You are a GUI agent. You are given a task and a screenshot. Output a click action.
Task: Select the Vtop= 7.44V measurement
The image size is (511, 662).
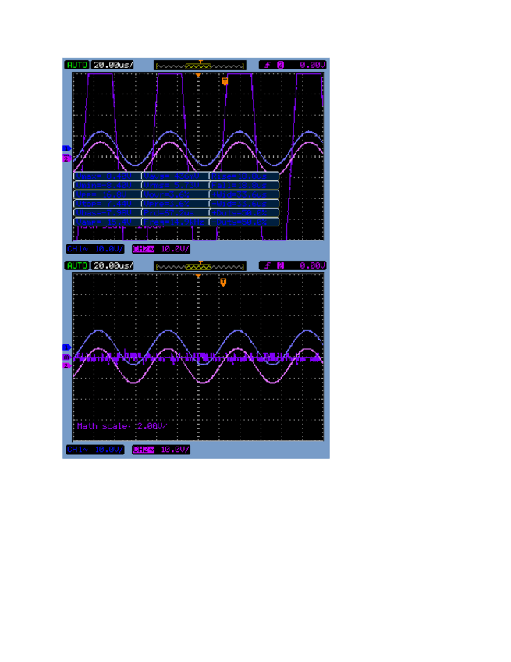coord(107,204)
